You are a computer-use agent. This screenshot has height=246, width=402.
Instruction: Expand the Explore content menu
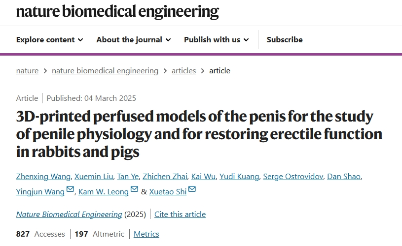(x=49, y=39)
